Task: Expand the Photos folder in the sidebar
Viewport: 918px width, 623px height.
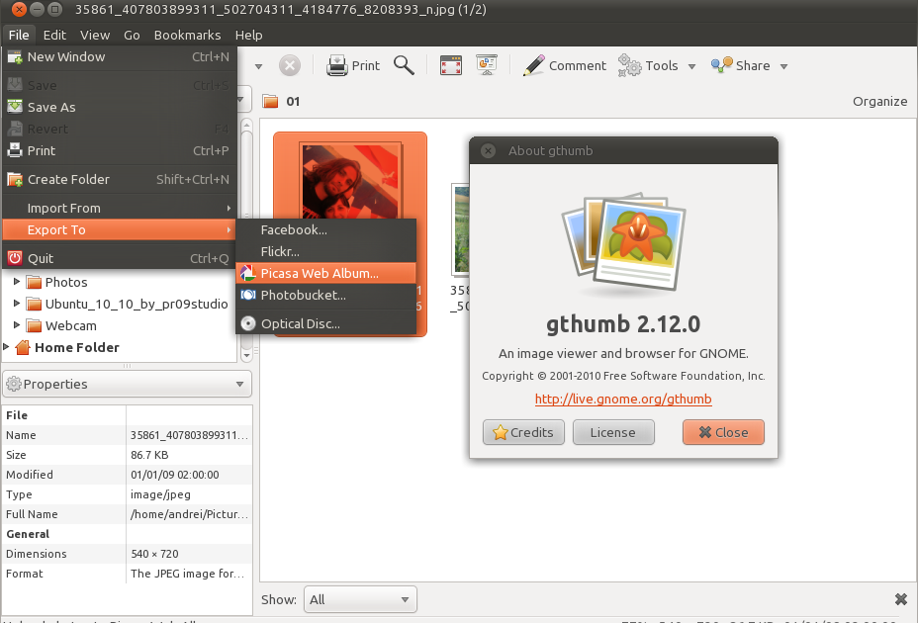Action: point(16,282)
